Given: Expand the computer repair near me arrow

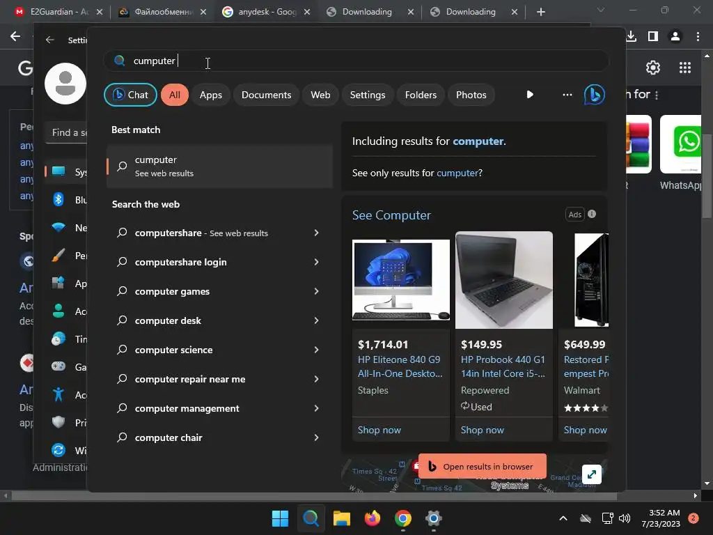Looking at the screenshot, I should click(317, 379).
